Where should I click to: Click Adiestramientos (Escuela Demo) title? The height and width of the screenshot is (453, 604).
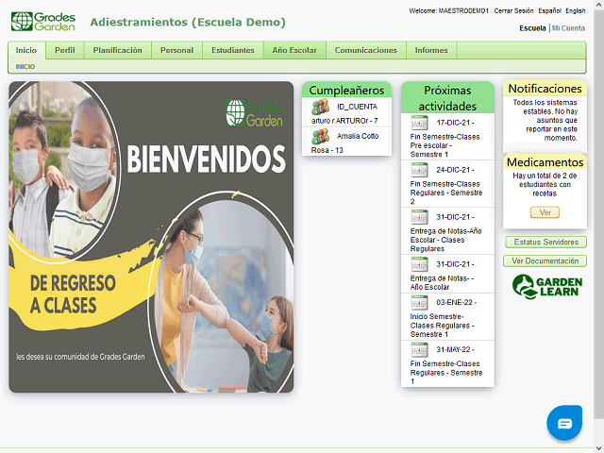click(x=188, y=23)
